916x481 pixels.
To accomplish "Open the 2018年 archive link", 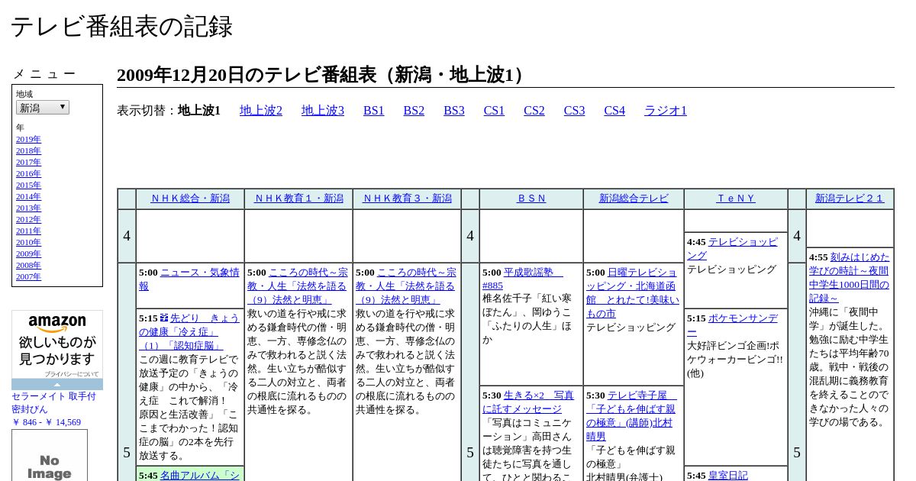I will point(28,151).
